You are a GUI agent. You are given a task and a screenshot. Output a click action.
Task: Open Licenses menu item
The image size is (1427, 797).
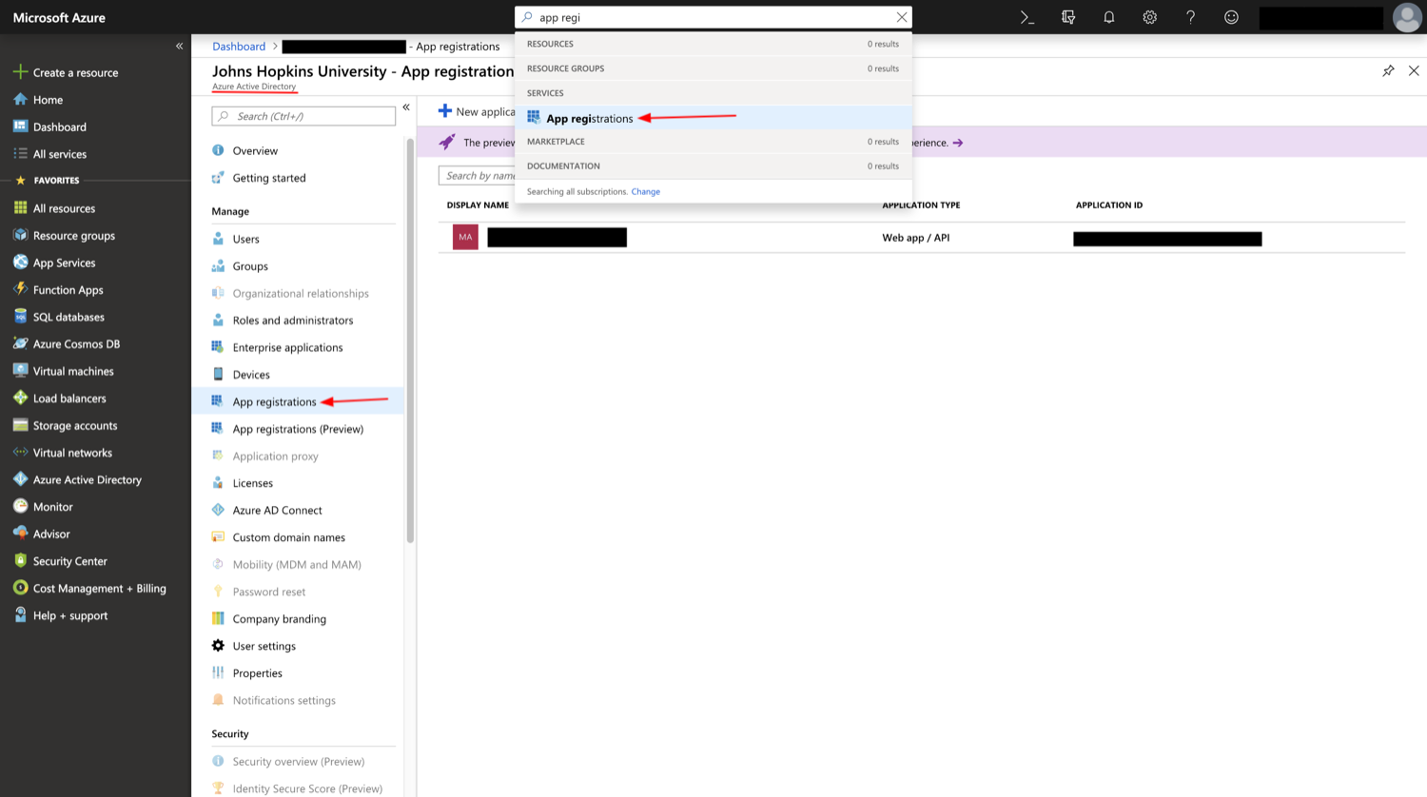tap(252, 483)
